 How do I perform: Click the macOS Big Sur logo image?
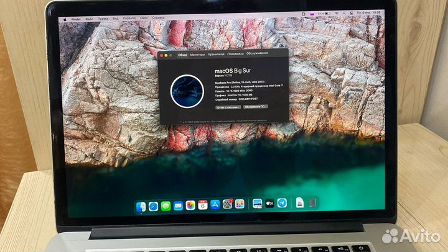click(x=187, y=91)
